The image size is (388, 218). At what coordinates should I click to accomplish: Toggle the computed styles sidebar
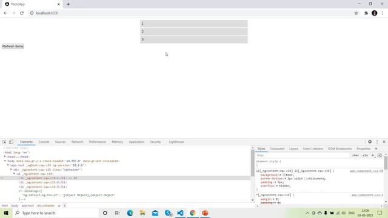coord(380,156)
